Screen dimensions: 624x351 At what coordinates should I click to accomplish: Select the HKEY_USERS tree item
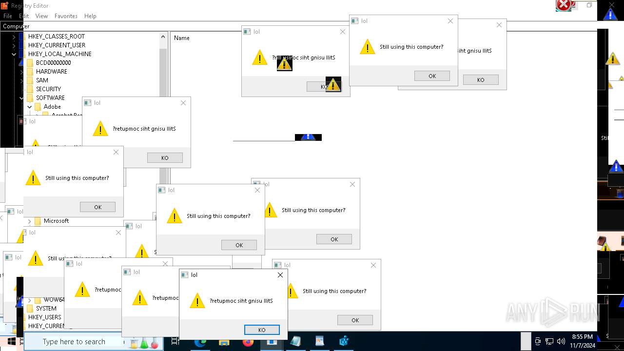44,317
